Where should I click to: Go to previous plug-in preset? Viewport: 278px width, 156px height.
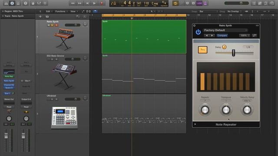click(x=207, y=36)
